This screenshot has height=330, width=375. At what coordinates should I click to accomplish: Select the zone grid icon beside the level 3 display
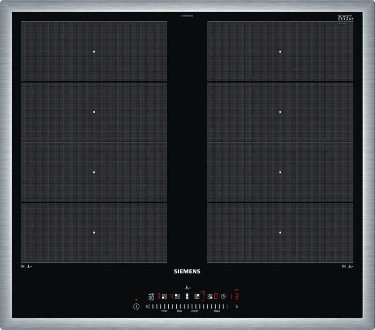click(164, 295)
